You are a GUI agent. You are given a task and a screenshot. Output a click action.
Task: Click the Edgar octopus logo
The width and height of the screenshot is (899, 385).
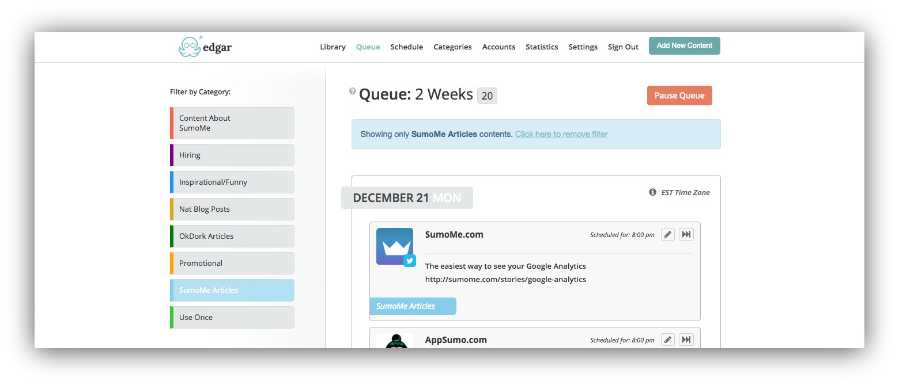point(205,47)
